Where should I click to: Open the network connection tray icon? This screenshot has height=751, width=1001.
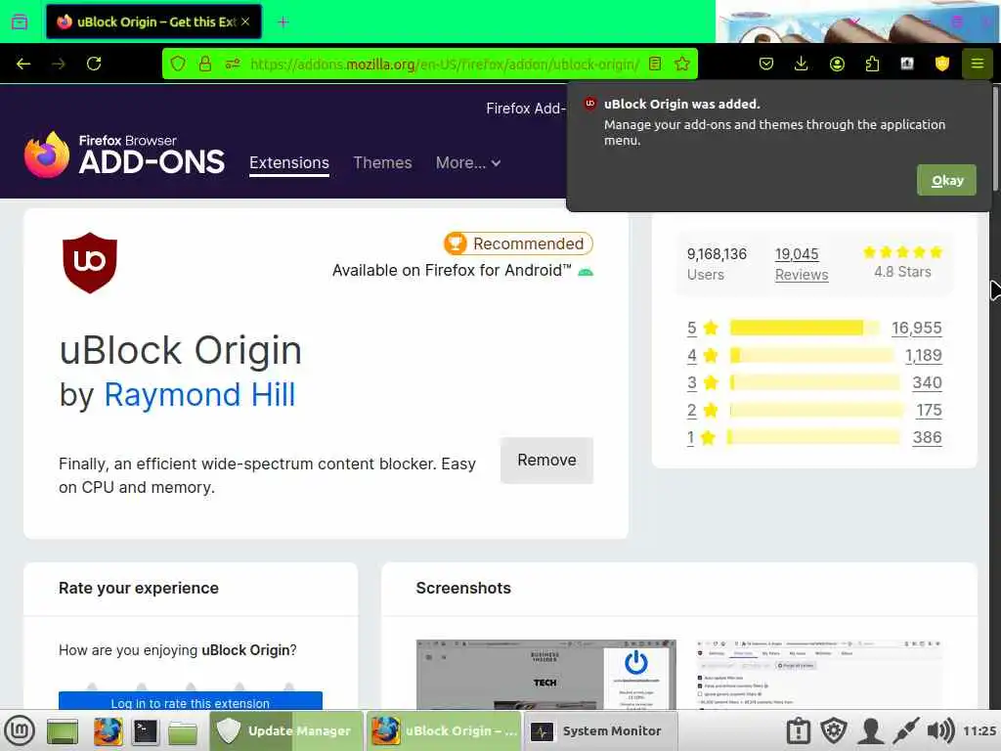(x=905, y=731)
